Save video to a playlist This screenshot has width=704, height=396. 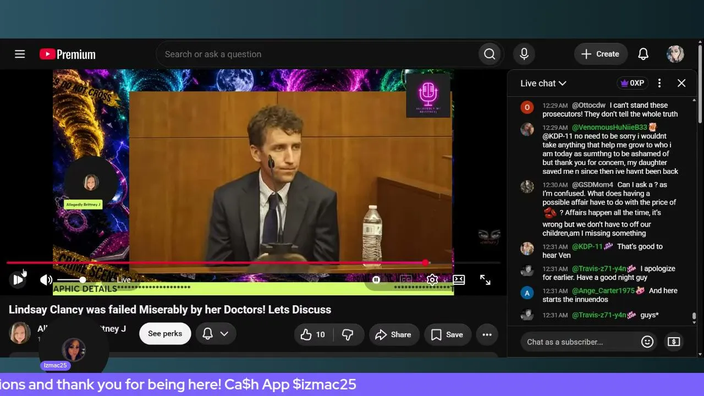pos(447,334)
